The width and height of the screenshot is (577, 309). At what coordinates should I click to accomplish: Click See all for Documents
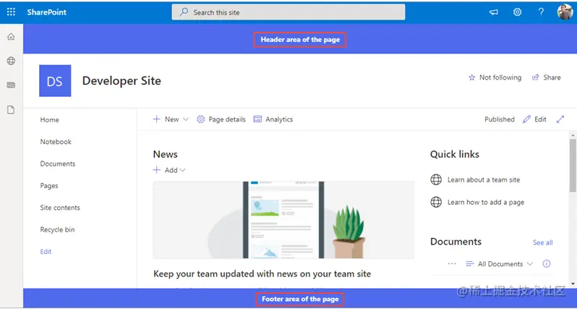(x=543, y=242)
